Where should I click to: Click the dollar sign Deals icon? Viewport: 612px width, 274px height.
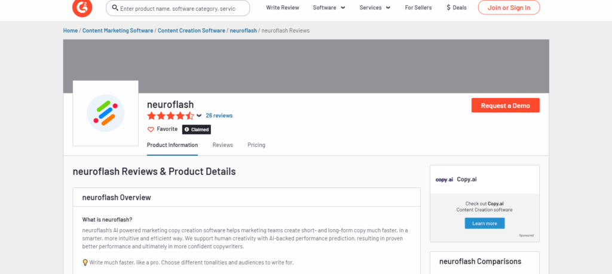pyautogui.click(x=448, y=7)
